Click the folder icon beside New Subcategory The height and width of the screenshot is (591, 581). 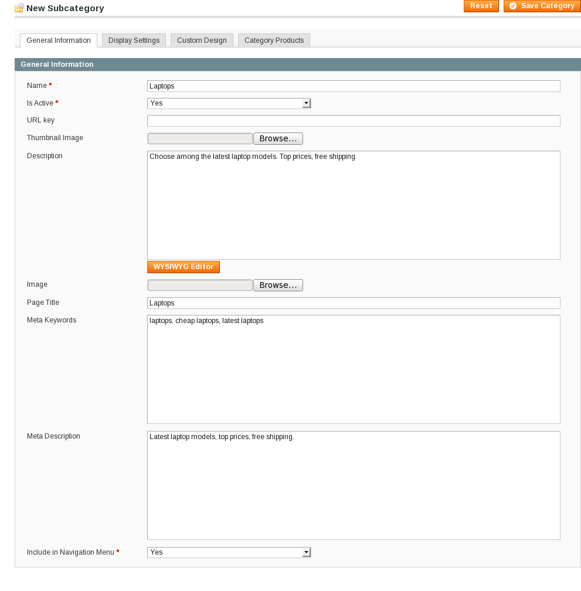pos(19,8)
